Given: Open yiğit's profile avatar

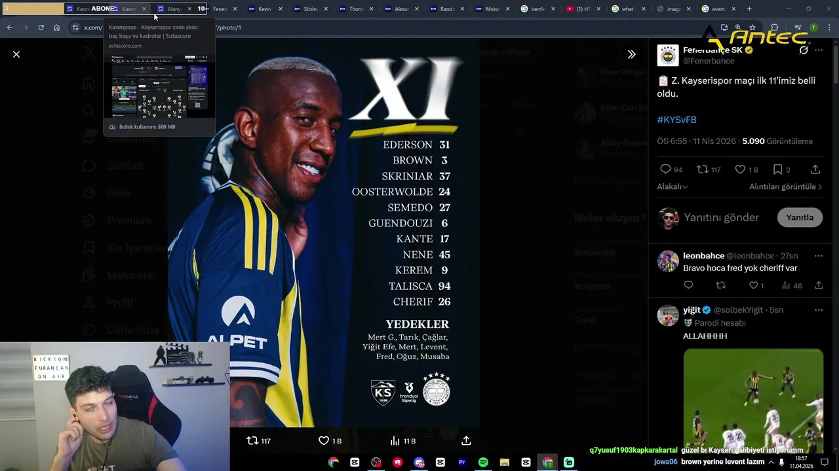Looking at the screenshot, I should click(x=668, y=315).
